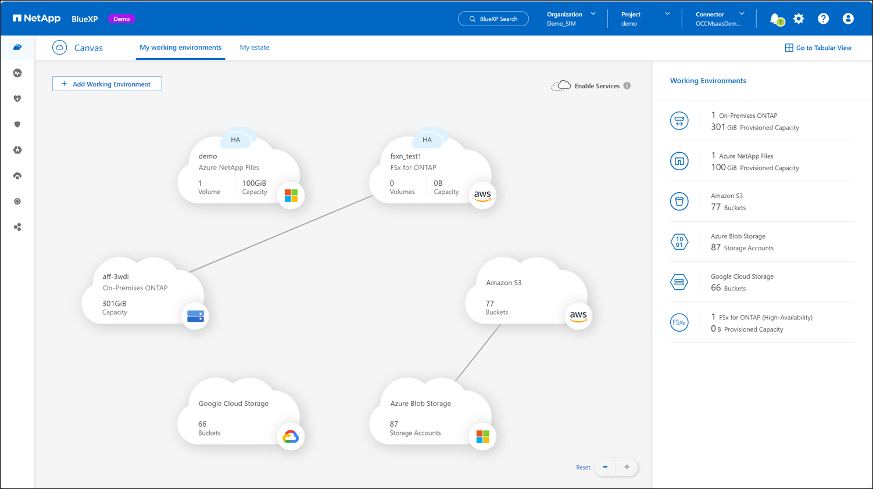Click the Amazon S3 bucket panel icon
Image resolution: width=873 pixels, height=489 pixels.
tap(679, 202)
